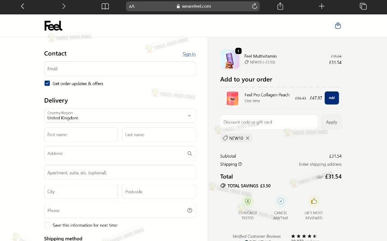Click the Feel Pro Collagen Peach thumbnail
The width and height of the screenshot is (387, 241).
coord(232,98)
